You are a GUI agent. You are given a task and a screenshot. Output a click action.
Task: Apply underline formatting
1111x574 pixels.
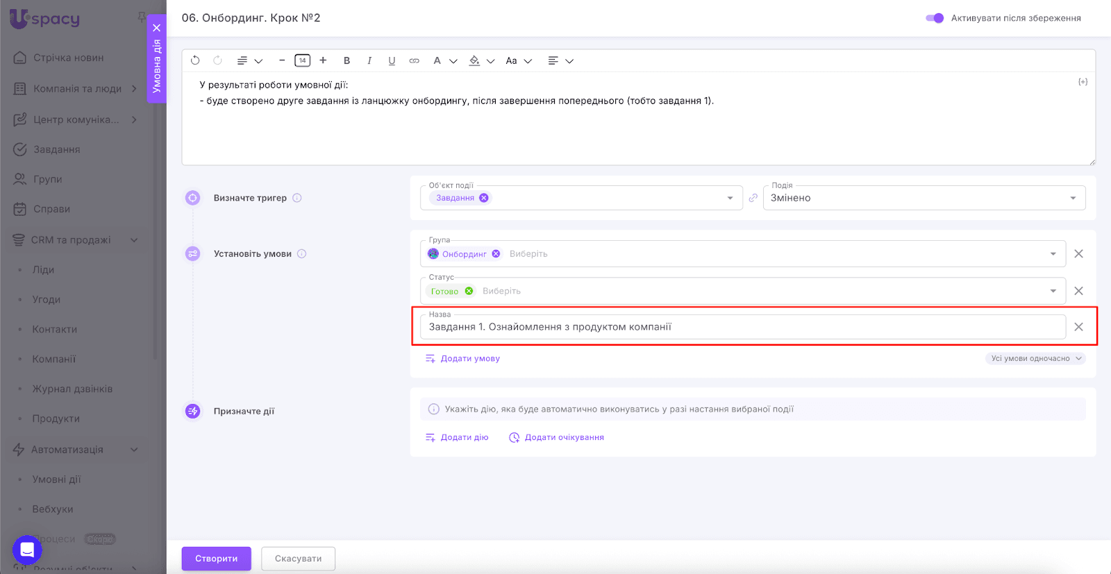point(392,60)
